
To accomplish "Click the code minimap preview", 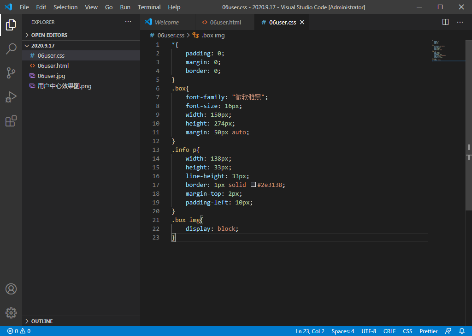I will pos(448,50).
